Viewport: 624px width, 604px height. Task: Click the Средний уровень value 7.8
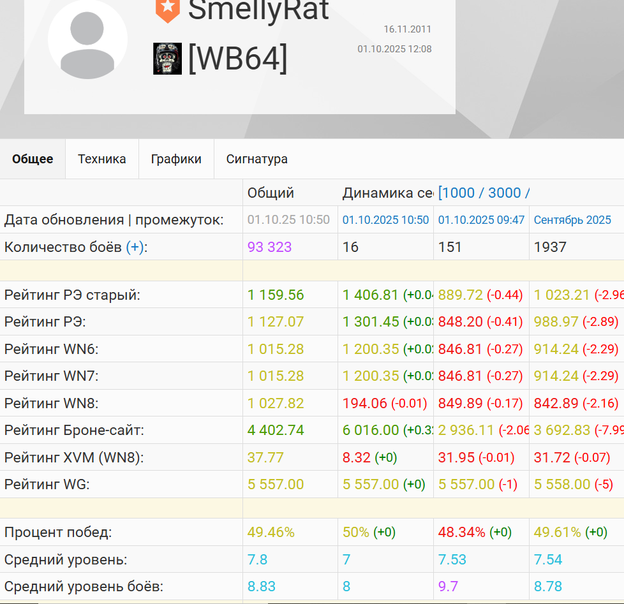257,559
